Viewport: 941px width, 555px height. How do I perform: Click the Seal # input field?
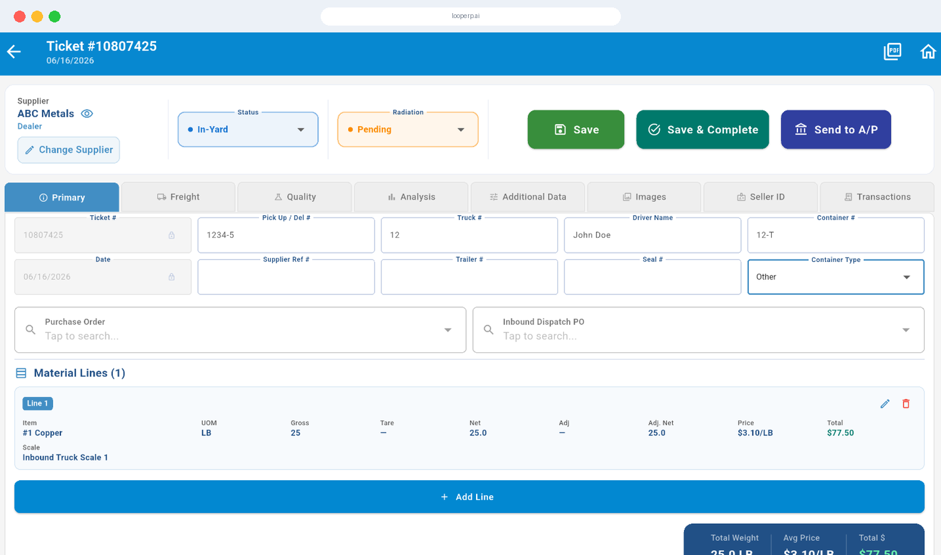653,277
